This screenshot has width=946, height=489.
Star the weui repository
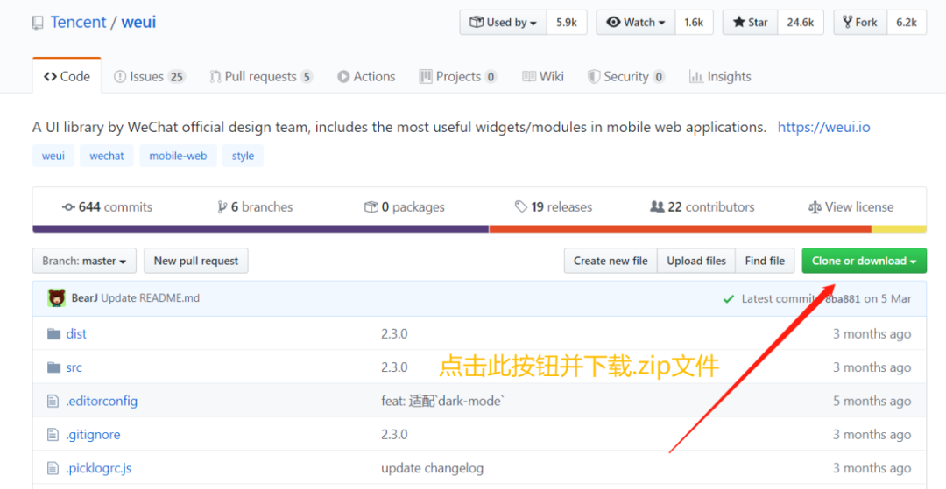point(750,22)
